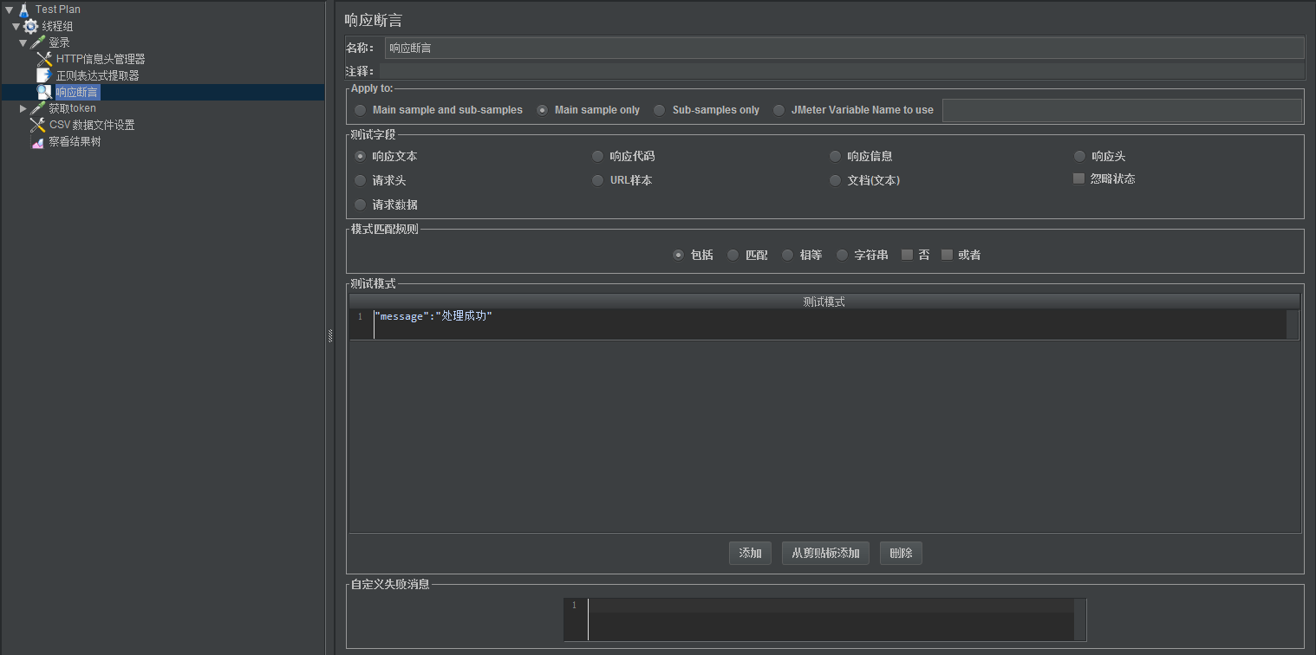Click the failure message area scrollbar
The width and height of the screenshot is (1316, 655).
click(1079, 619)
